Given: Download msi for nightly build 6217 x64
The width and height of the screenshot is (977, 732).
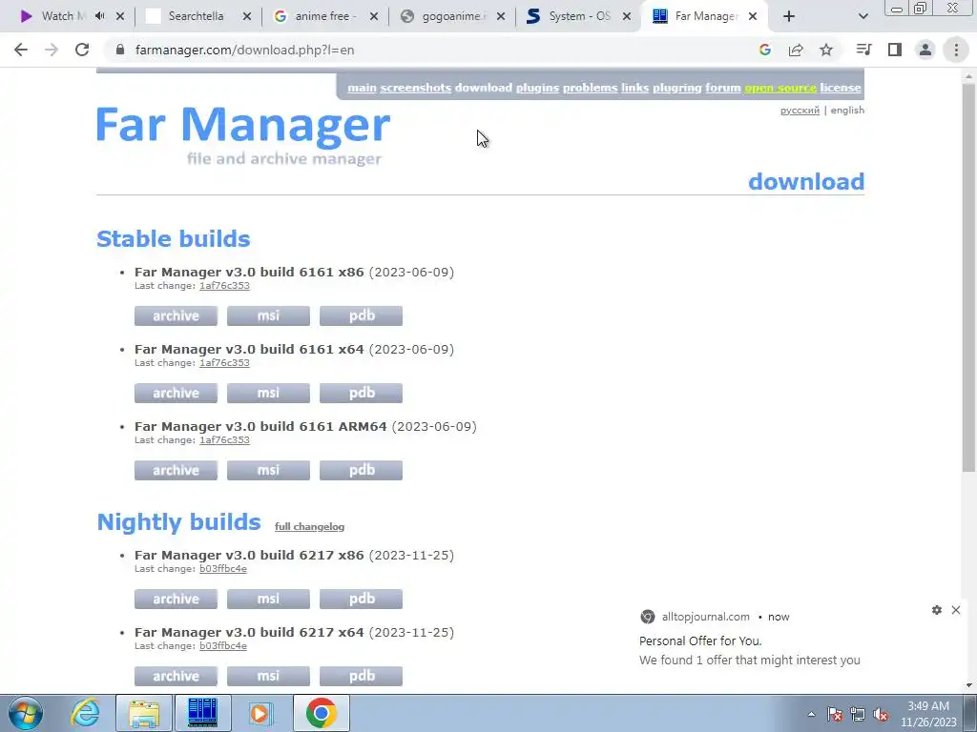Looking at the screenshot, I should (x=268, y=676).
